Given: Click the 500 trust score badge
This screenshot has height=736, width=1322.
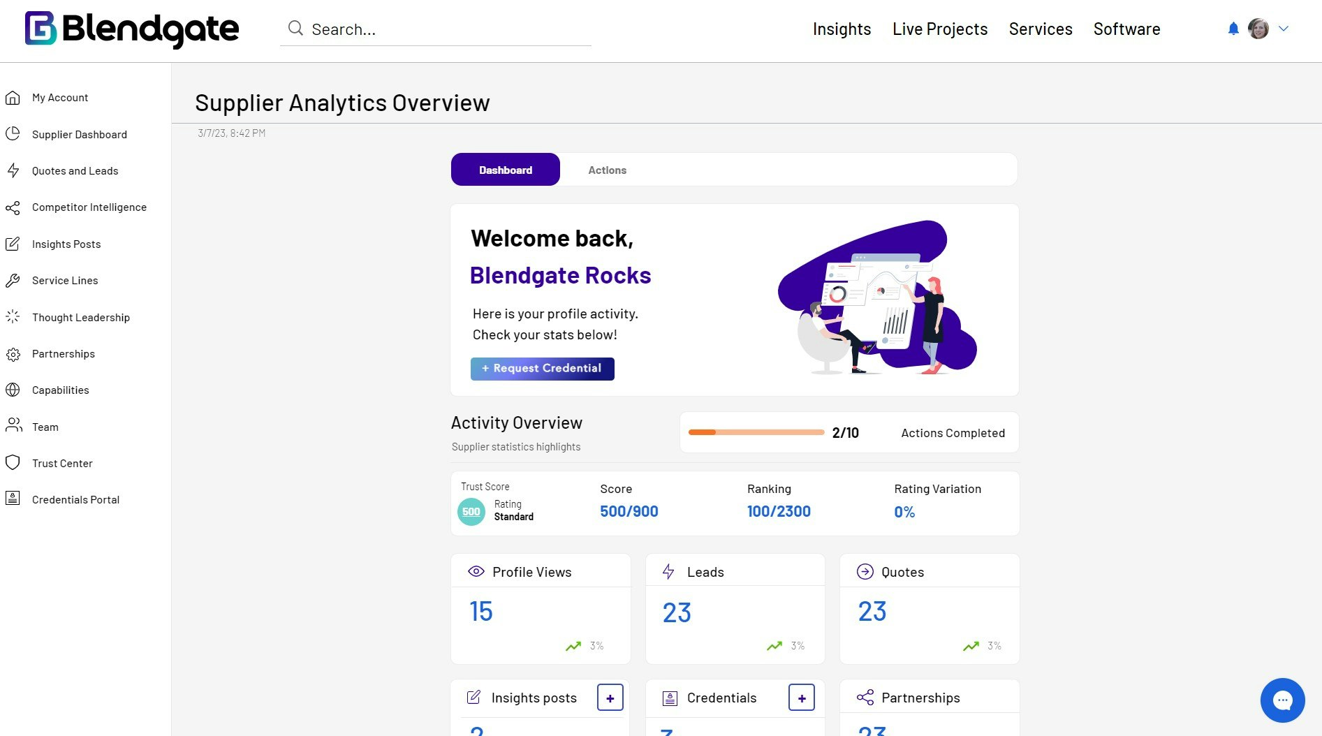Looking at the screenshot, I should 471,512.
